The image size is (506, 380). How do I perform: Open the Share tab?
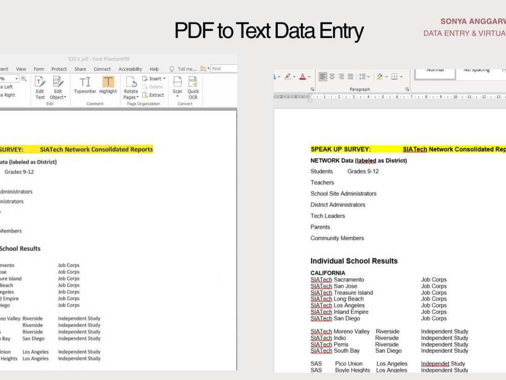(80, 69)
